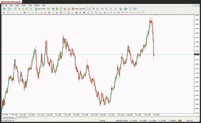Click the 'V: 589653' volume value
Viewport: 201px width, 123px height.
point(172,121)
